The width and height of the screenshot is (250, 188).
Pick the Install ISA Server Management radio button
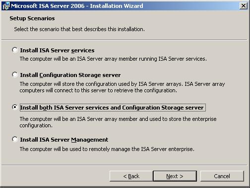click(15, 139)
